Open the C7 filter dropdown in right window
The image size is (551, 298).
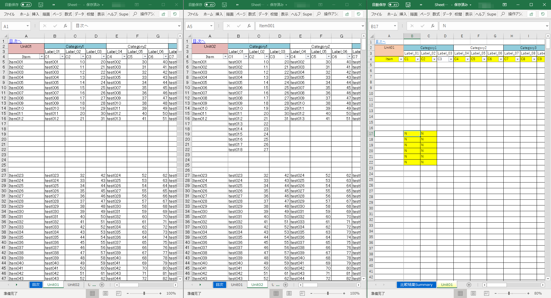click(x=517, y=59)
